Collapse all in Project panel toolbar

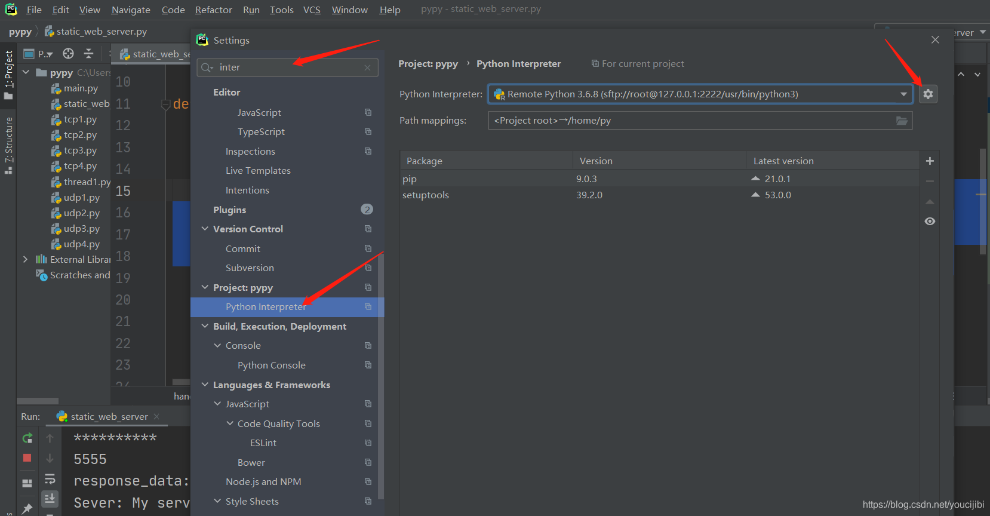pos(88,53)
